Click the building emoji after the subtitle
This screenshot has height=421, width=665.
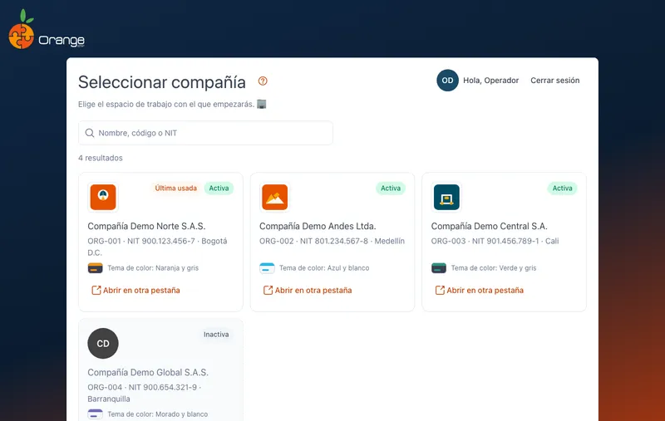pyautogui.click(x=262, y=104)
